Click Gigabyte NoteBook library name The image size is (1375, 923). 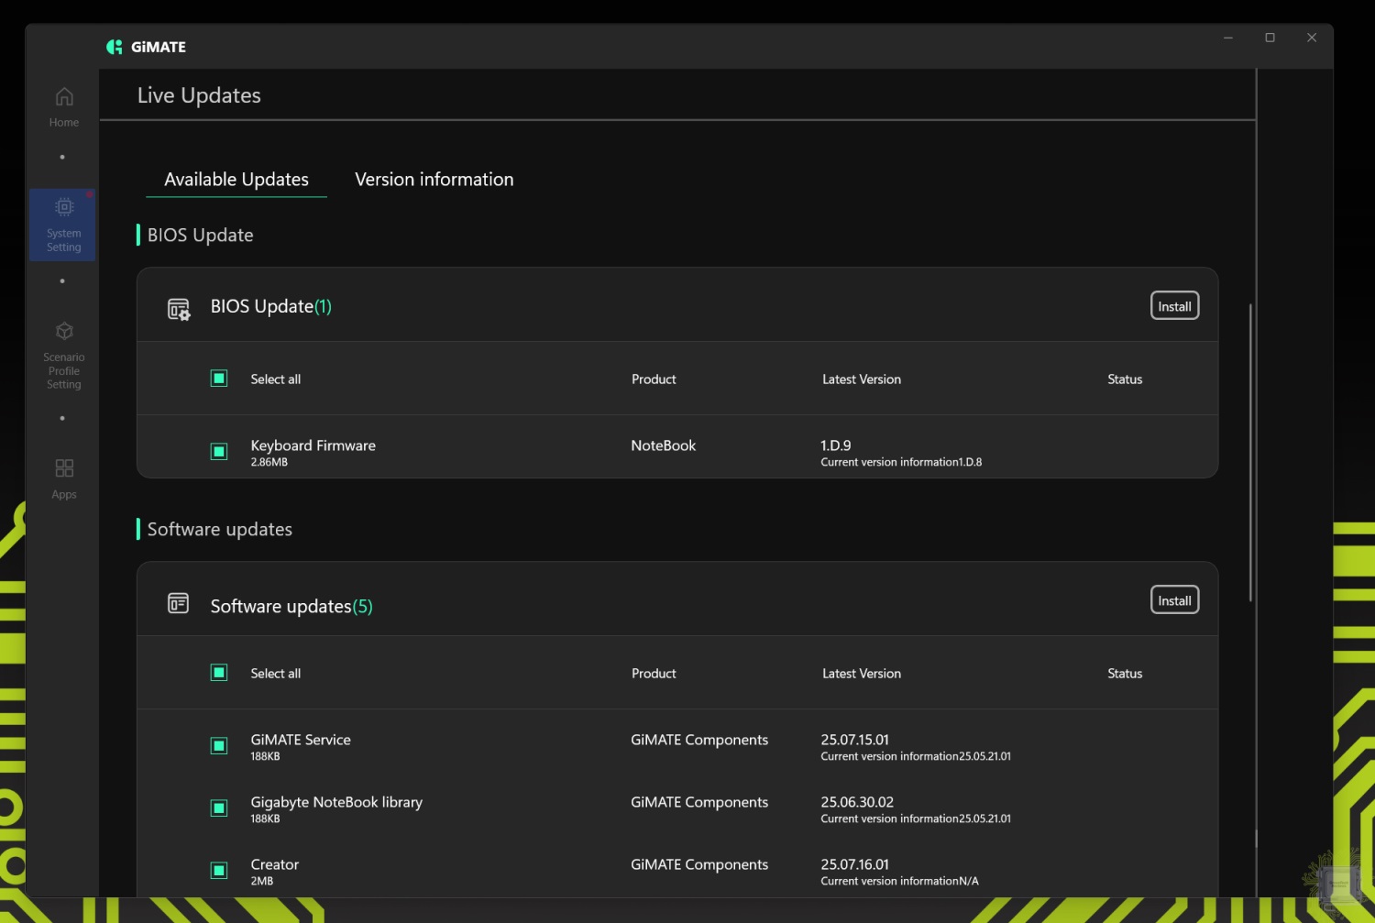[x=336, y=802]
